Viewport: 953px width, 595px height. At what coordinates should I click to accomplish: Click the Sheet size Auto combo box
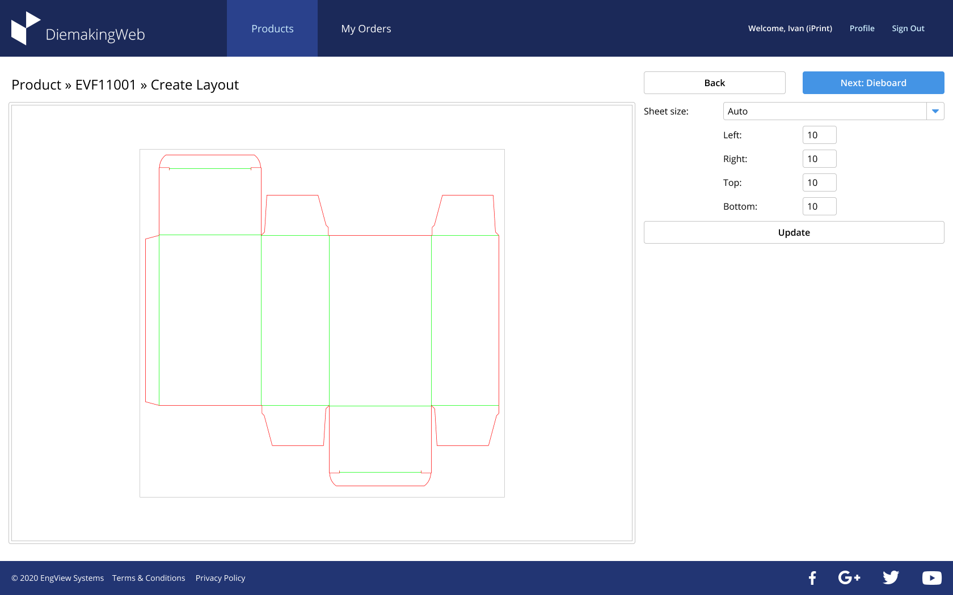833,111
